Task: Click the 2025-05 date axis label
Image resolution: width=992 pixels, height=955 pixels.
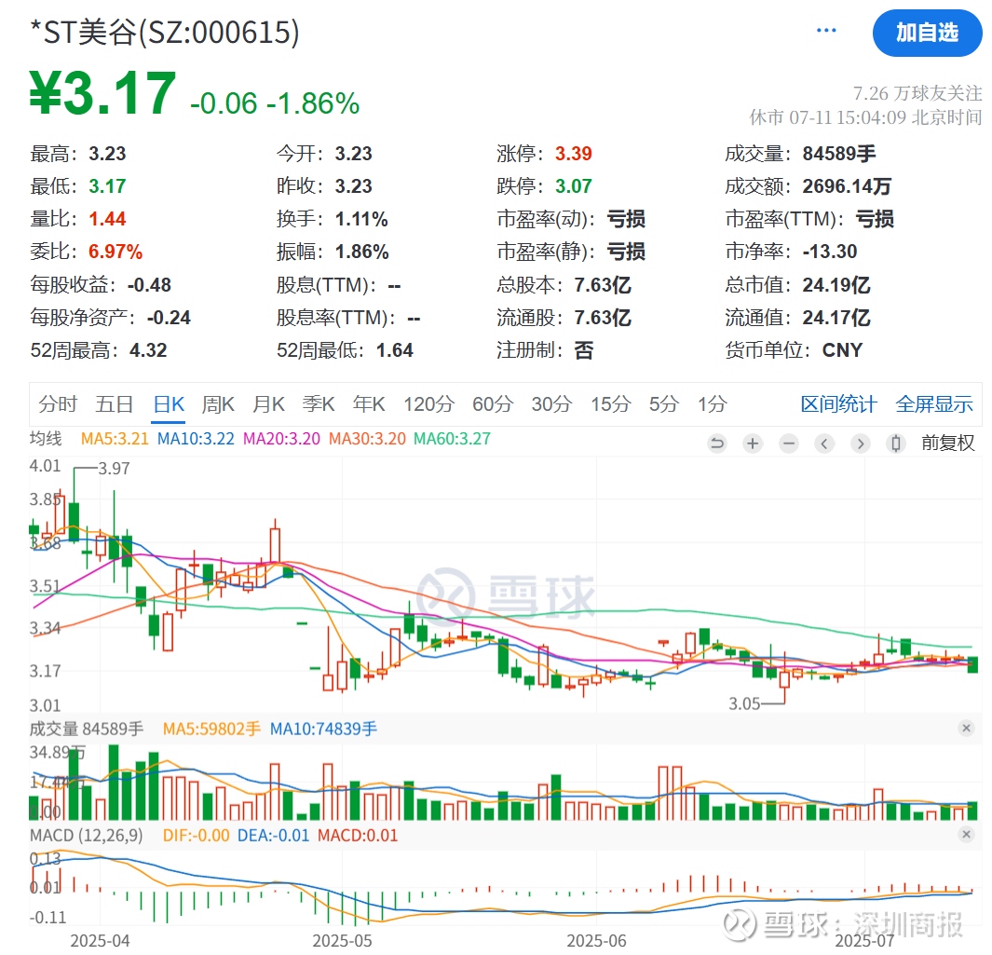Action: [342, 940]
